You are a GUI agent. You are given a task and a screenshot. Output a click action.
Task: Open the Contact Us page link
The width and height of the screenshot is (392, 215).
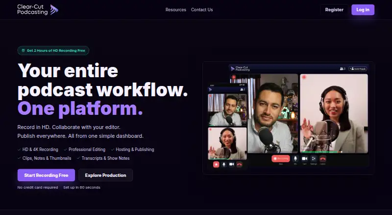click(x=202, y=10)
